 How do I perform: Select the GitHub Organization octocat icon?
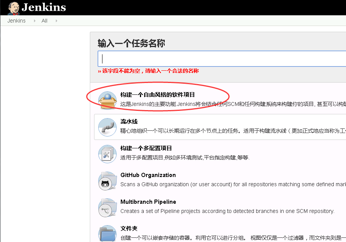107,181
